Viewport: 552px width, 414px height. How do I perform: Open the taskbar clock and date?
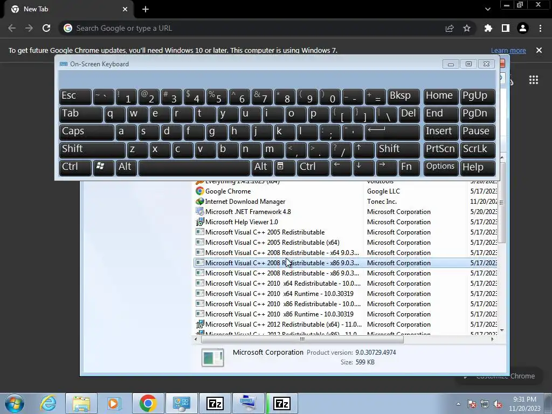(x=525, y=404)
